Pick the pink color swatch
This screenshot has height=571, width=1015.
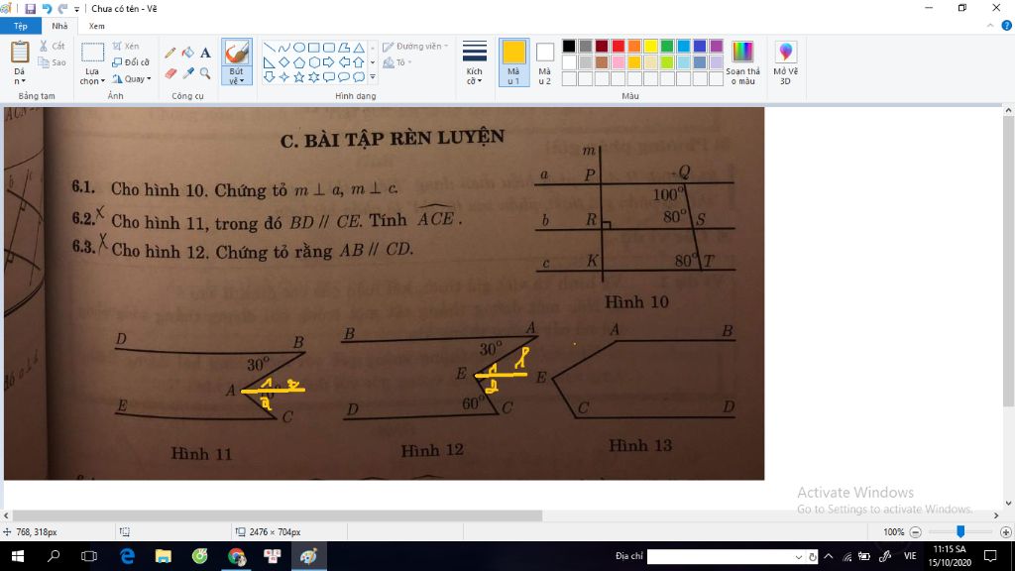(619, 62)
